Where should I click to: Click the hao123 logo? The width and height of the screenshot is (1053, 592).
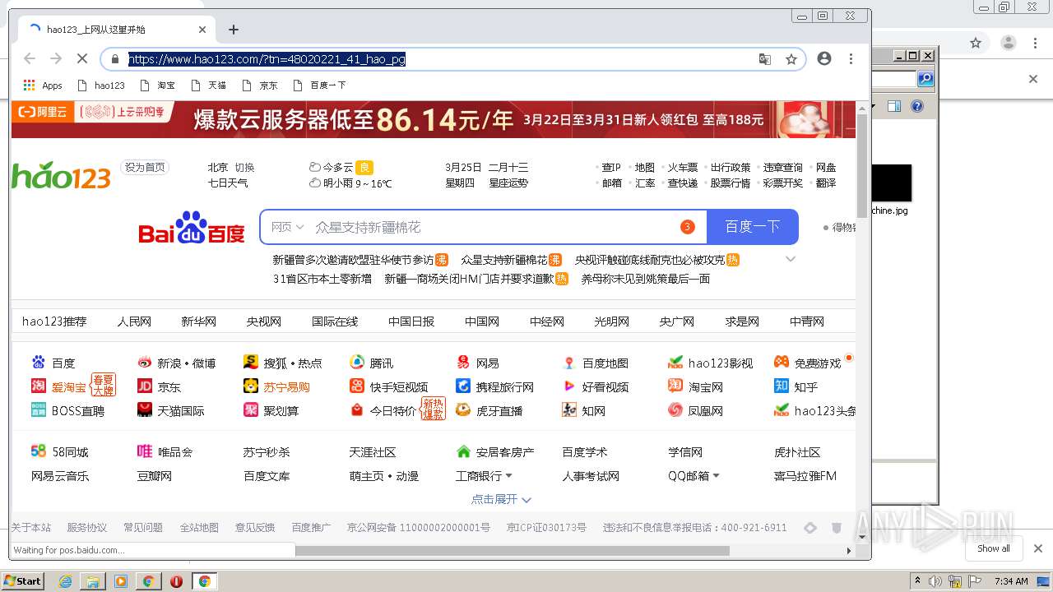[x=61, y=174]
